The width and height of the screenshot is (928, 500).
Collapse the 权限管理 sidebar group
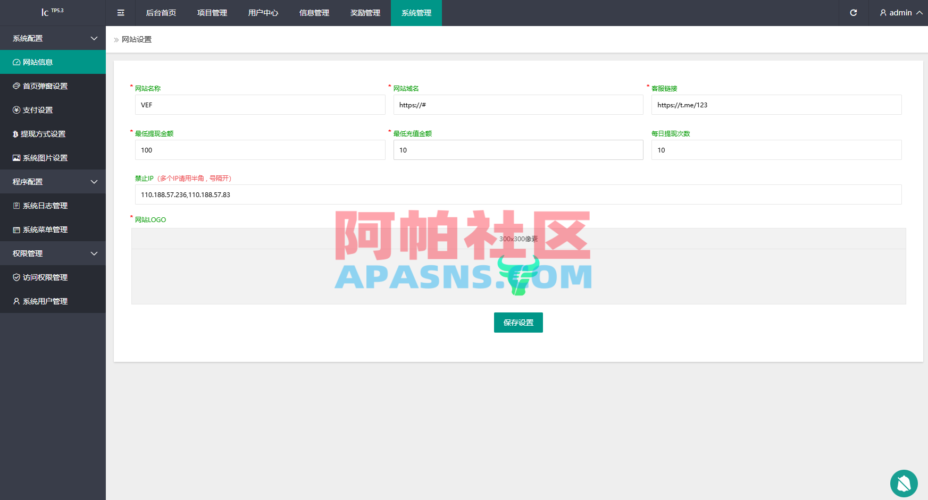(53, 253)
